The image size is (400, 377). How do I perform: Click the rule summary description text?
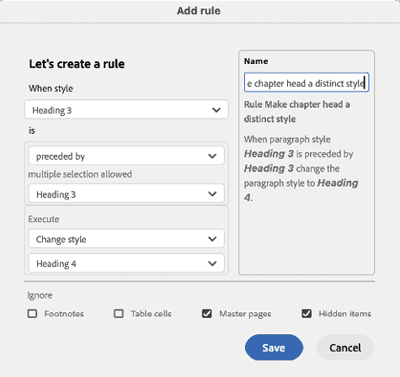point(301,168)
